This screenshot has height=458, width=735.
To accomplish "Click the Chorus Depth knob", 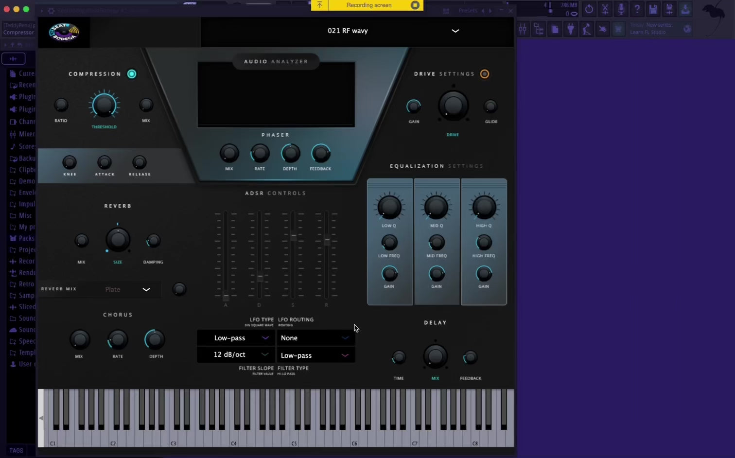I will [155, 339].
